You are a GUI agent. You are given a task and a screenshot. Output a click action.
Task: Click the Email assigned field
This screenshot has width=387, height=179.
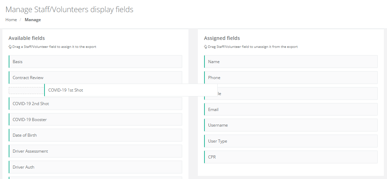[291, 109]
